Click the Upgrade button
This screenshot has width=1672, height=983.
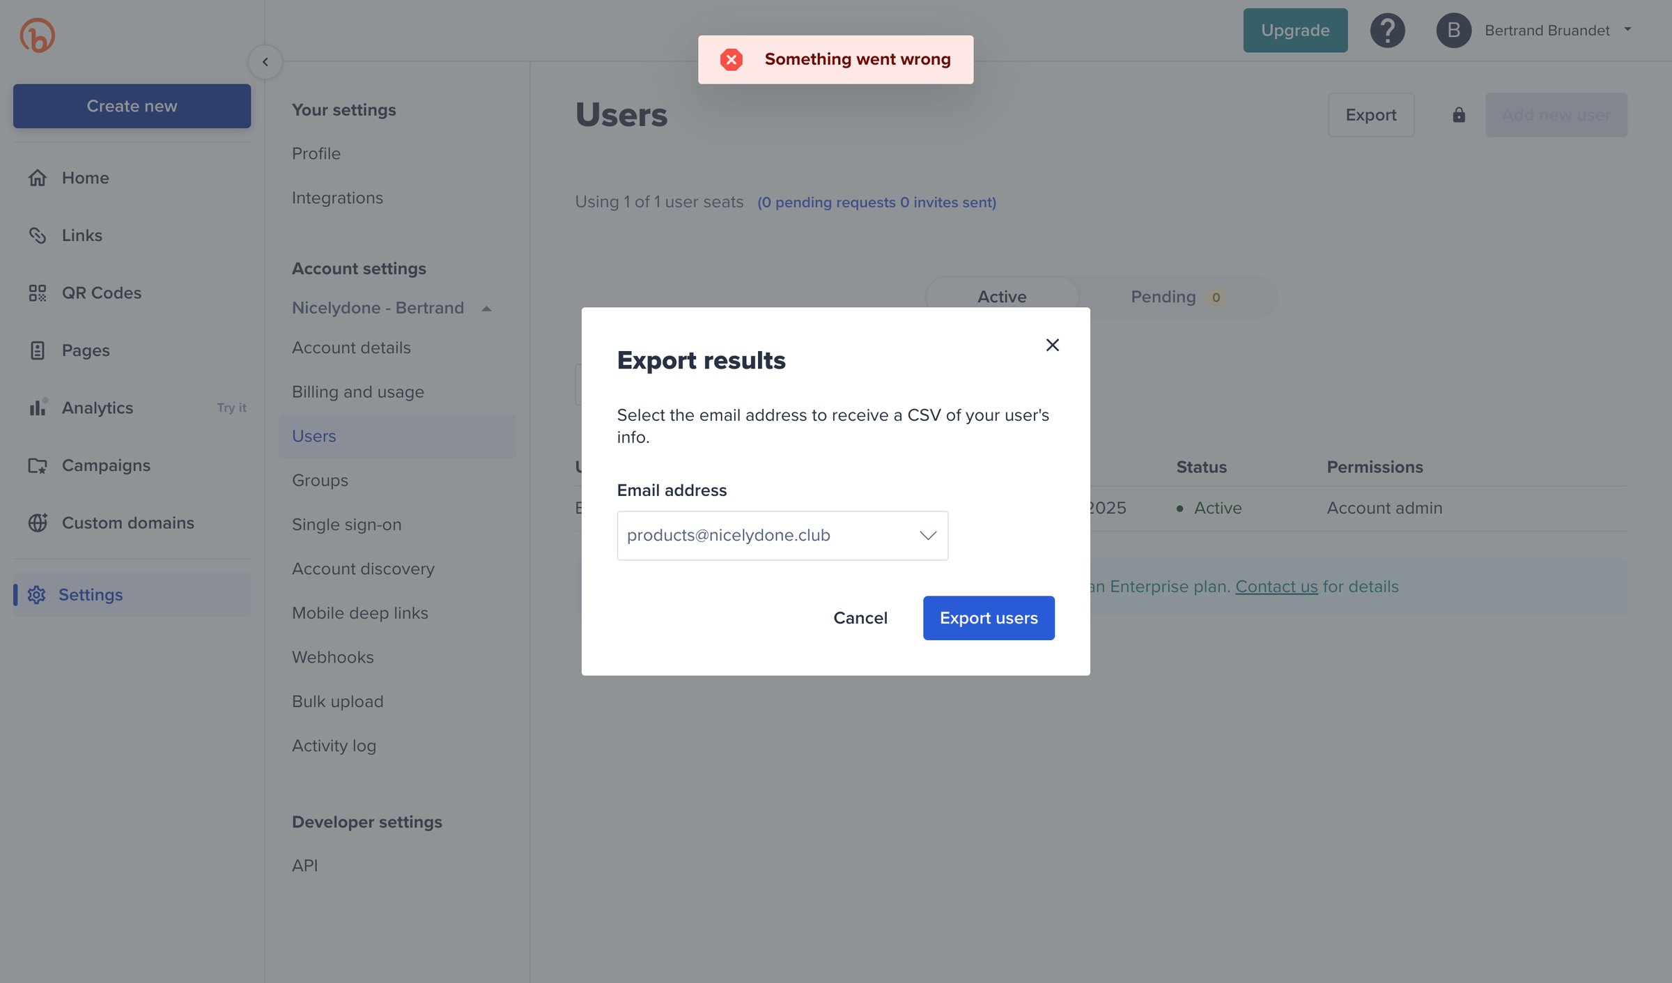click(x=1295, y=30)
